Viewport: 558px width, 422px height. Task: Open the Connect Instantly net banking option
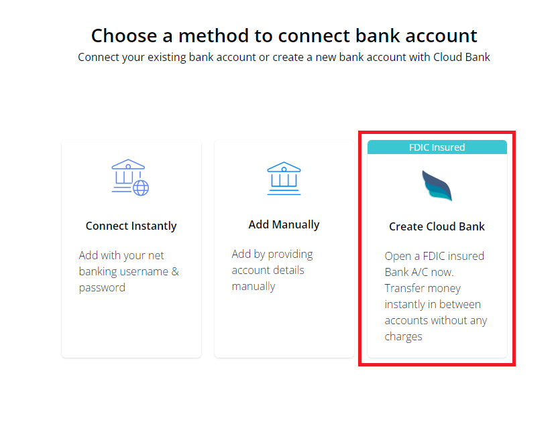tap(131, 248)
